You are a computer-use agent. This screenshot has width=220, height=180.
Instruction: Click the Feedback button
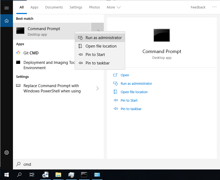coord(198,7)
